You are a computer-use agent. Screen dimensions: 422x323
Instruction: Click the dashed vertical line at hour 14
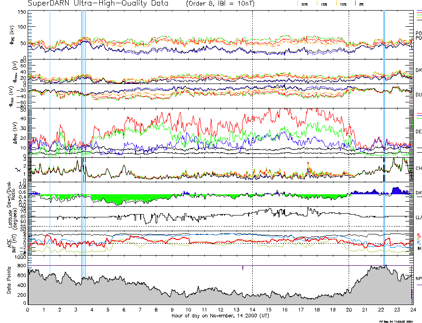coord(253,138)
